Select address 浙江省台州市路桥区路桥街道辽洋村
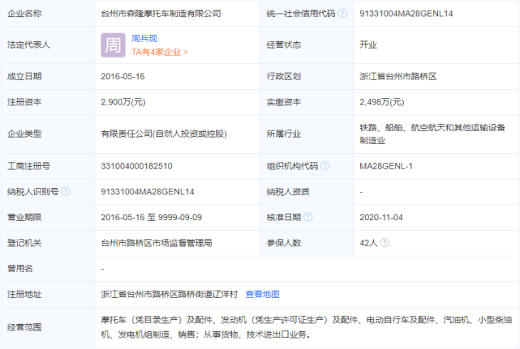This screenshot has height=349, width=520. [x=170, y=294]
